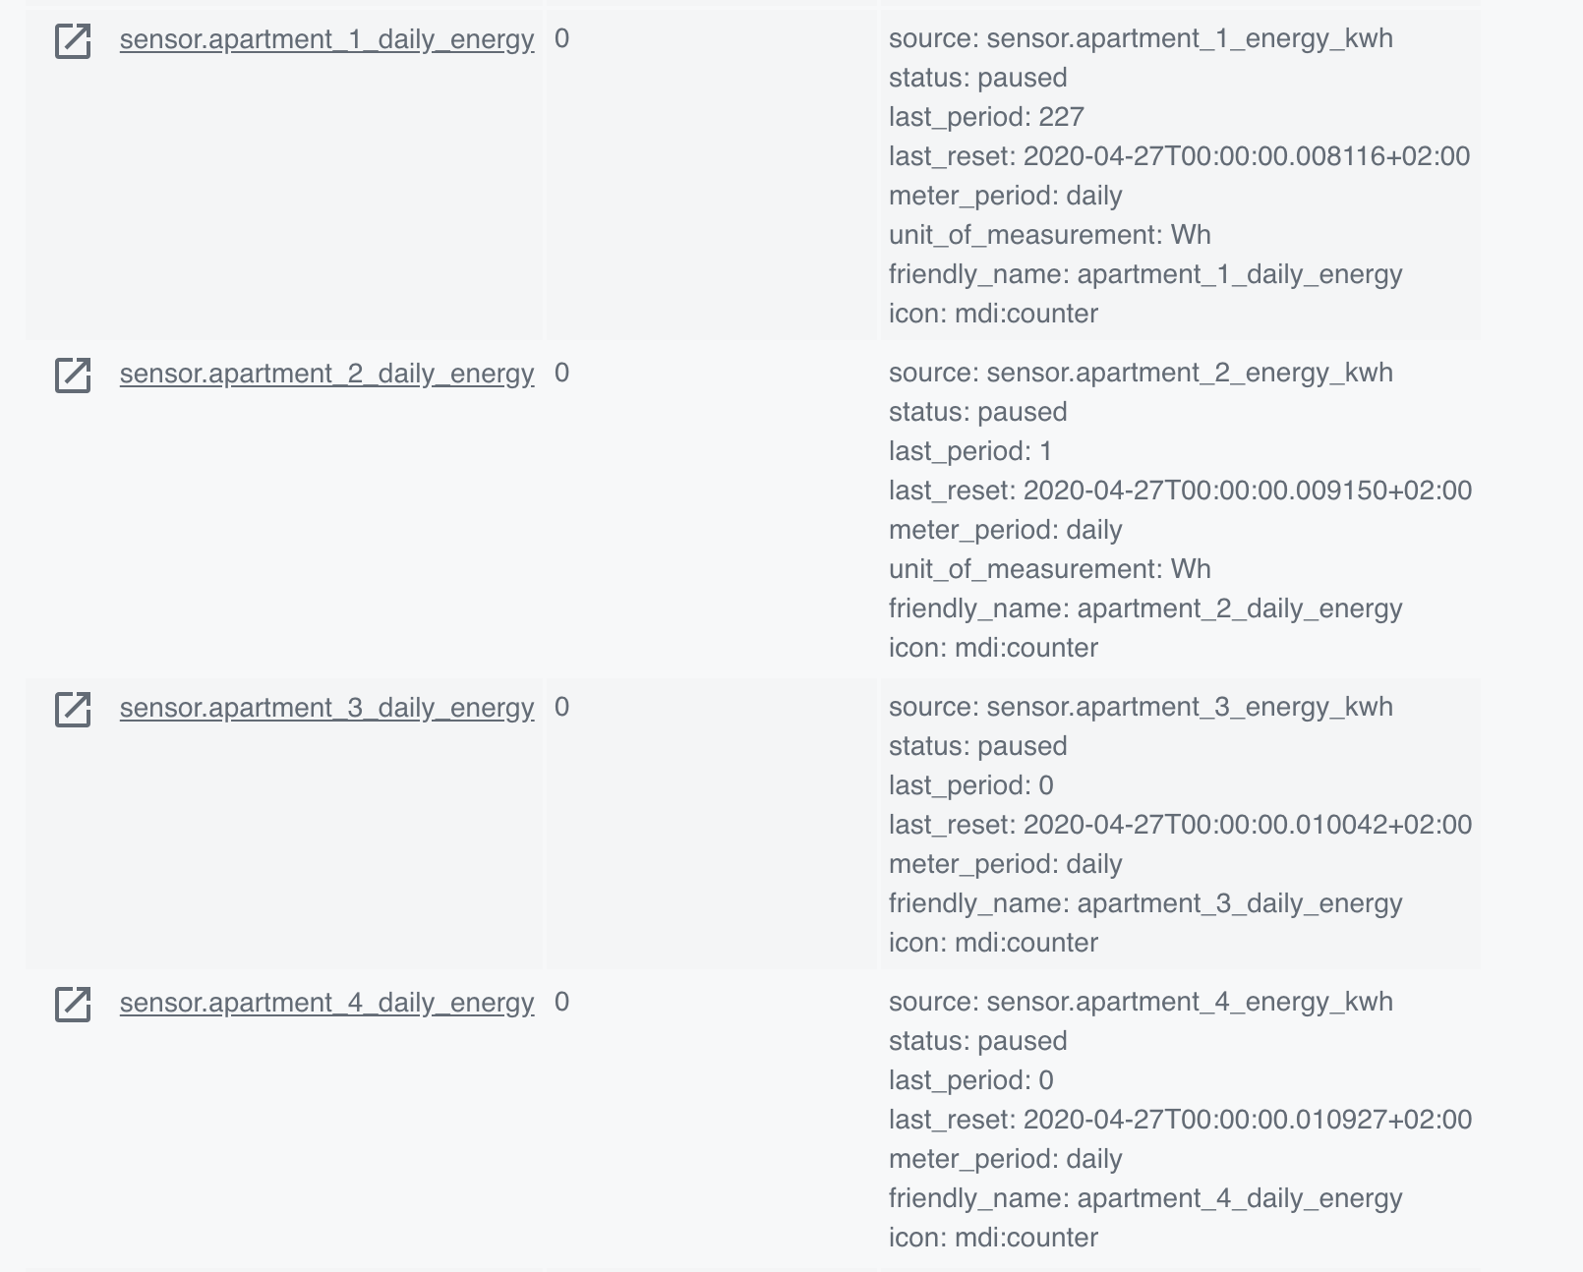The width and height of the screenshot is (1583, 1272).
Task: Click the source sensor.apartment_1_energy_kwh attribute
Action: tap(1141, 39)
